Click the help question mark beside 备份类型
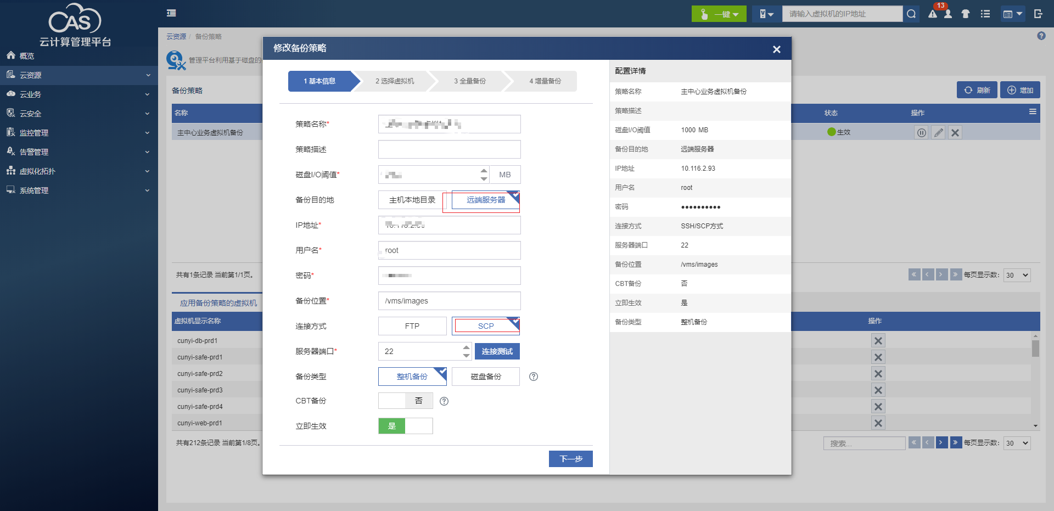Screen dimensions: 1054x511 coord(533,377)
